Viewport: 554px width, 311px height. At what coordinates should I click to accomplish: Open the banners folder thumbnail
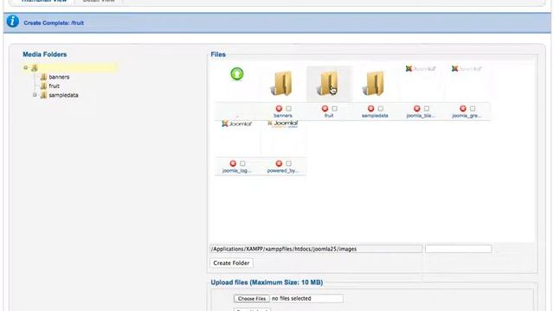click(x=282, y=84)
